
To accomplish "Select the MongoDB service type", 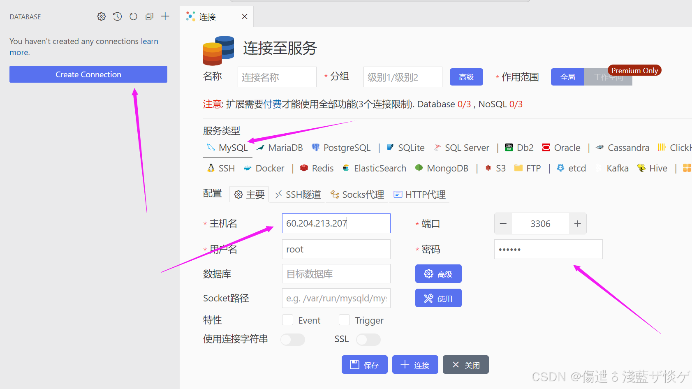I will click(x=442, y=168).
